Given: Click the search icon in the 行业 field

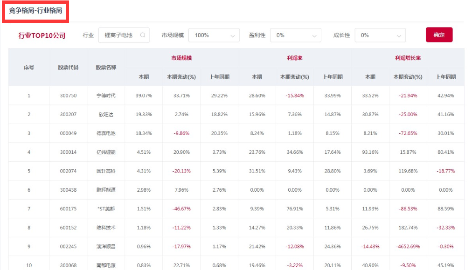Looking at the screenshot, I should (x=143, y=35).
